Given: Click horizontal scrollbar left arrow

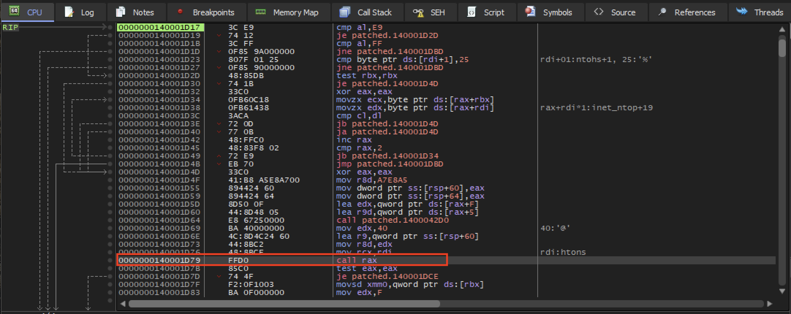Looking at the screenshot, I should (x=123, y=304).
